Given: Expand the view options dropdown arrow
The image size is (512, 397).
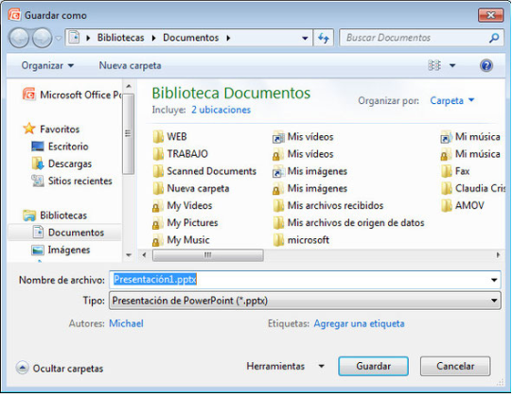Looking at the screenshot, I should [x=452, y=65].
